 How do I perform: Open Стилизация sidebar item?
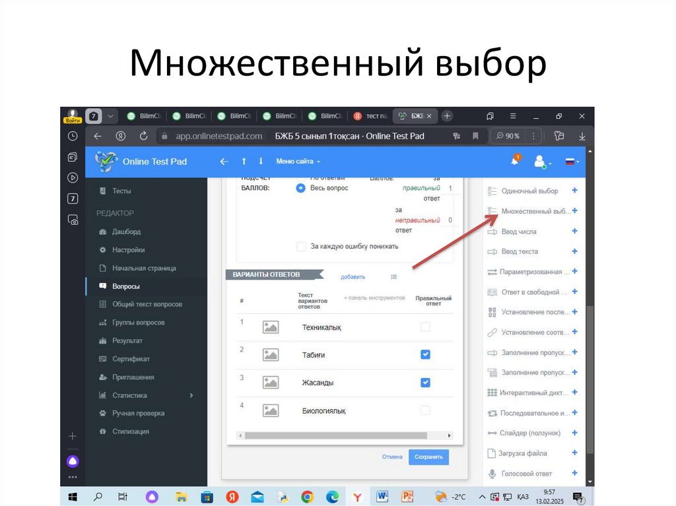coord(131,431)
